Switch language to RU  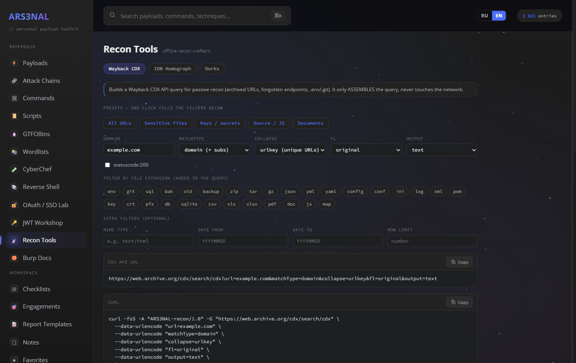click(x=484, y=16)
